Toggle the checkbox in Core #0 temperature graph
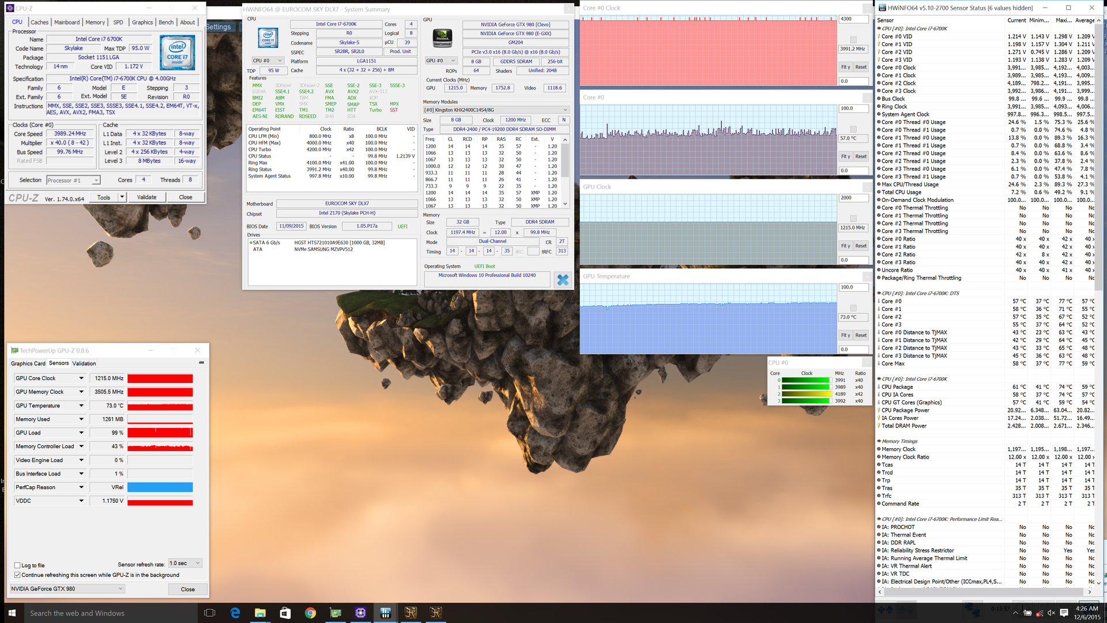The image size is (1107, 623). 853,129
